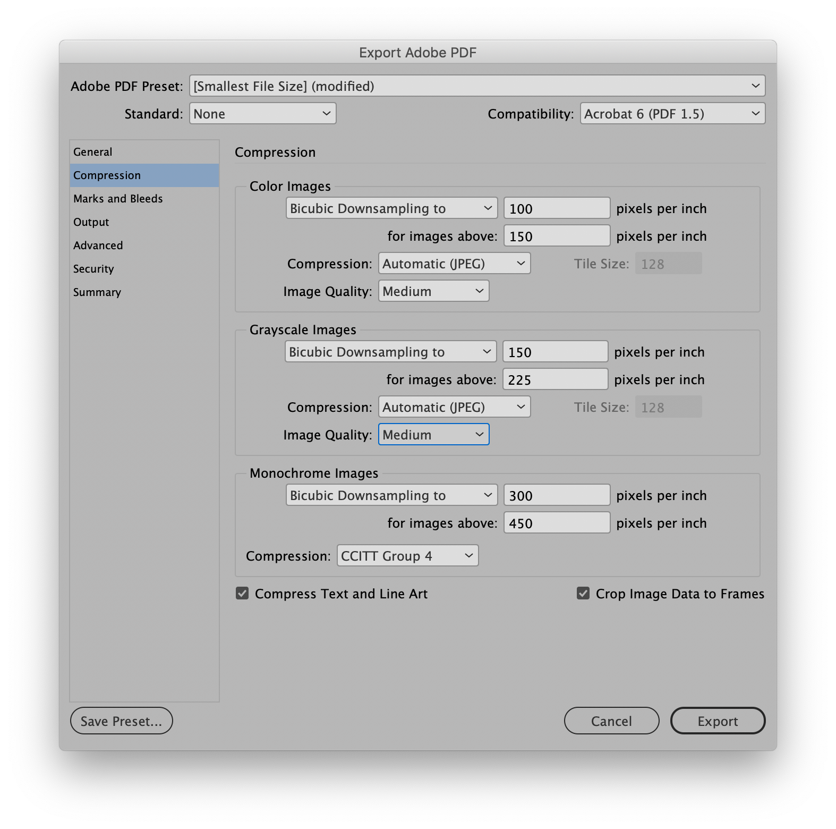The image size is (836, 829).
Task: Click Monochrome downsample resolution field 300
Action: coord(557,495)
